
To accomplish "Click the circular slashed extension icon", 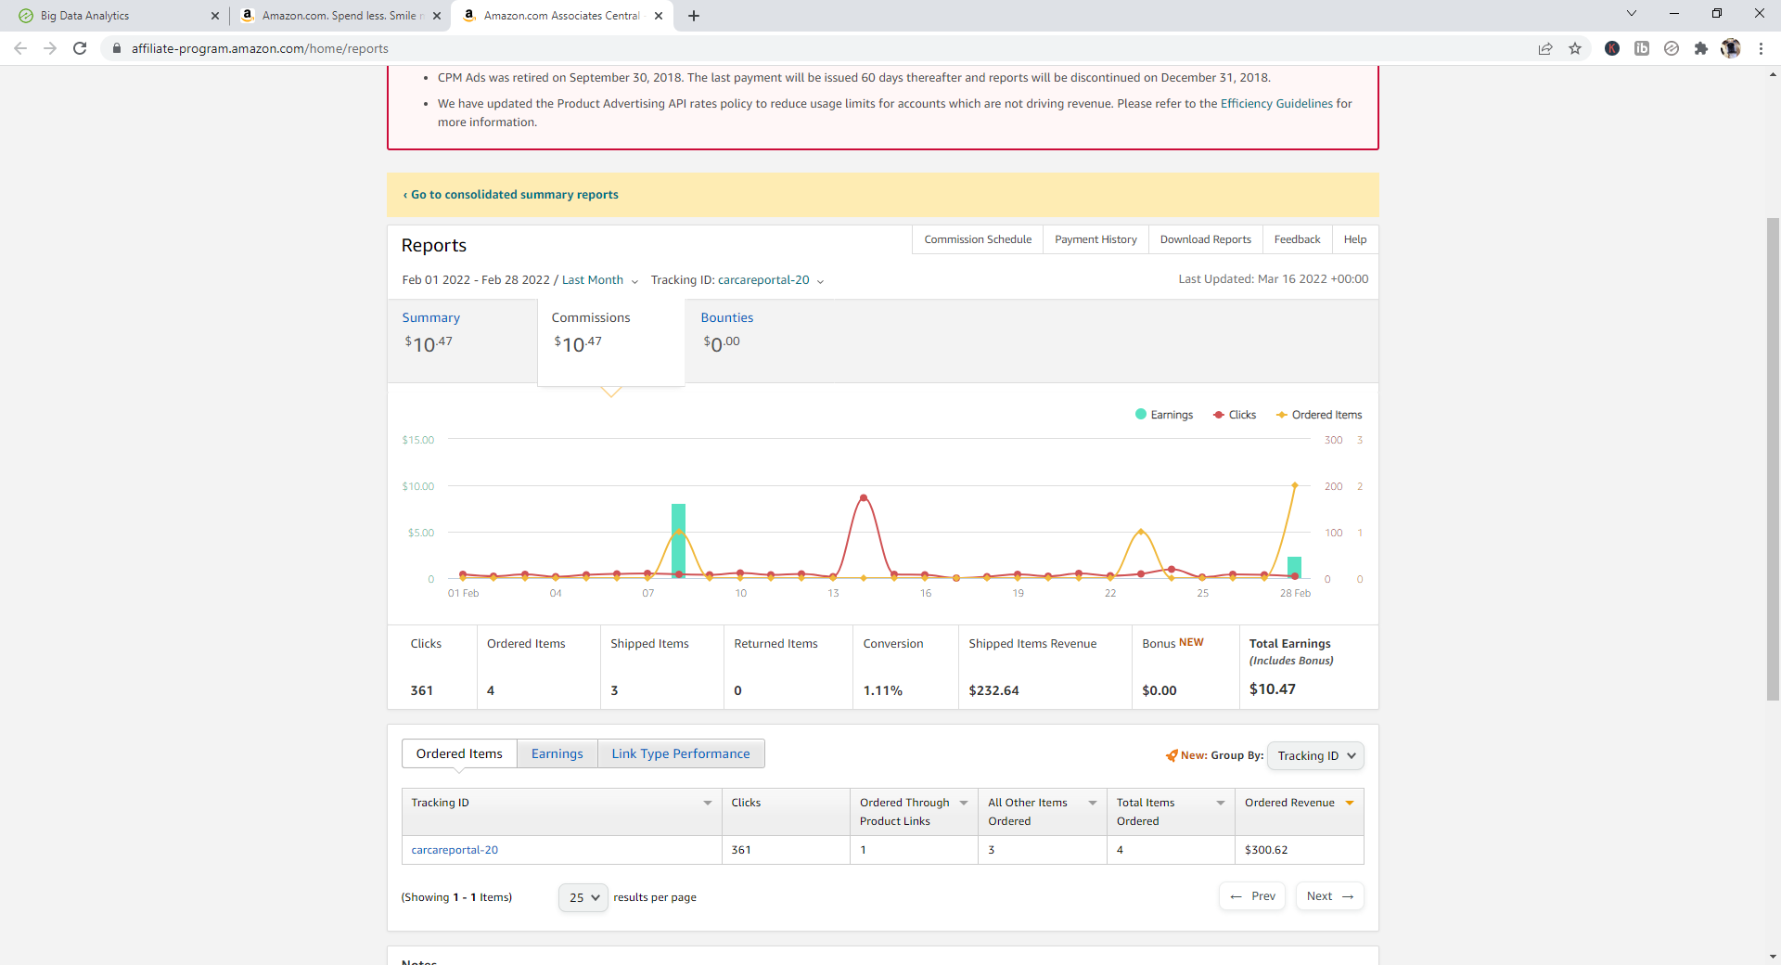I will (1672, 48).
